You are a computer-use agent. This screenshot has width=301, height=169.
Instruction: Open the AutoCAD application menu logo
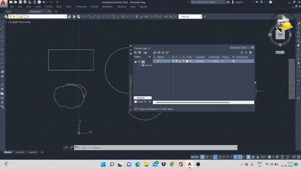tap(3, 3)
